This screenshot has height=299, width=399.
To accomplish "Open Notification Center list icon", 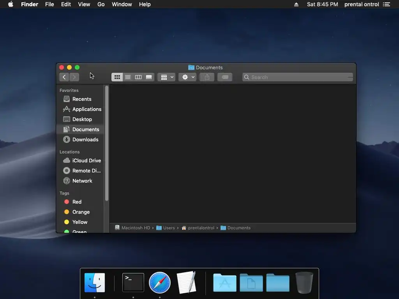I will [x=386, y=4].
